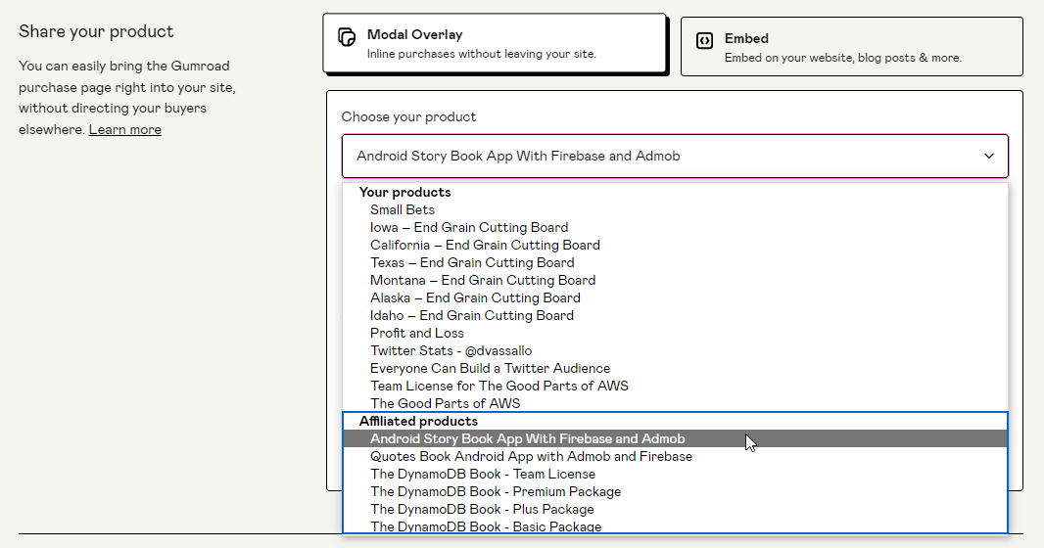Choose Small Bets from the list
Viewport: 1044px width, 548px height.
[x=403, y=210]
